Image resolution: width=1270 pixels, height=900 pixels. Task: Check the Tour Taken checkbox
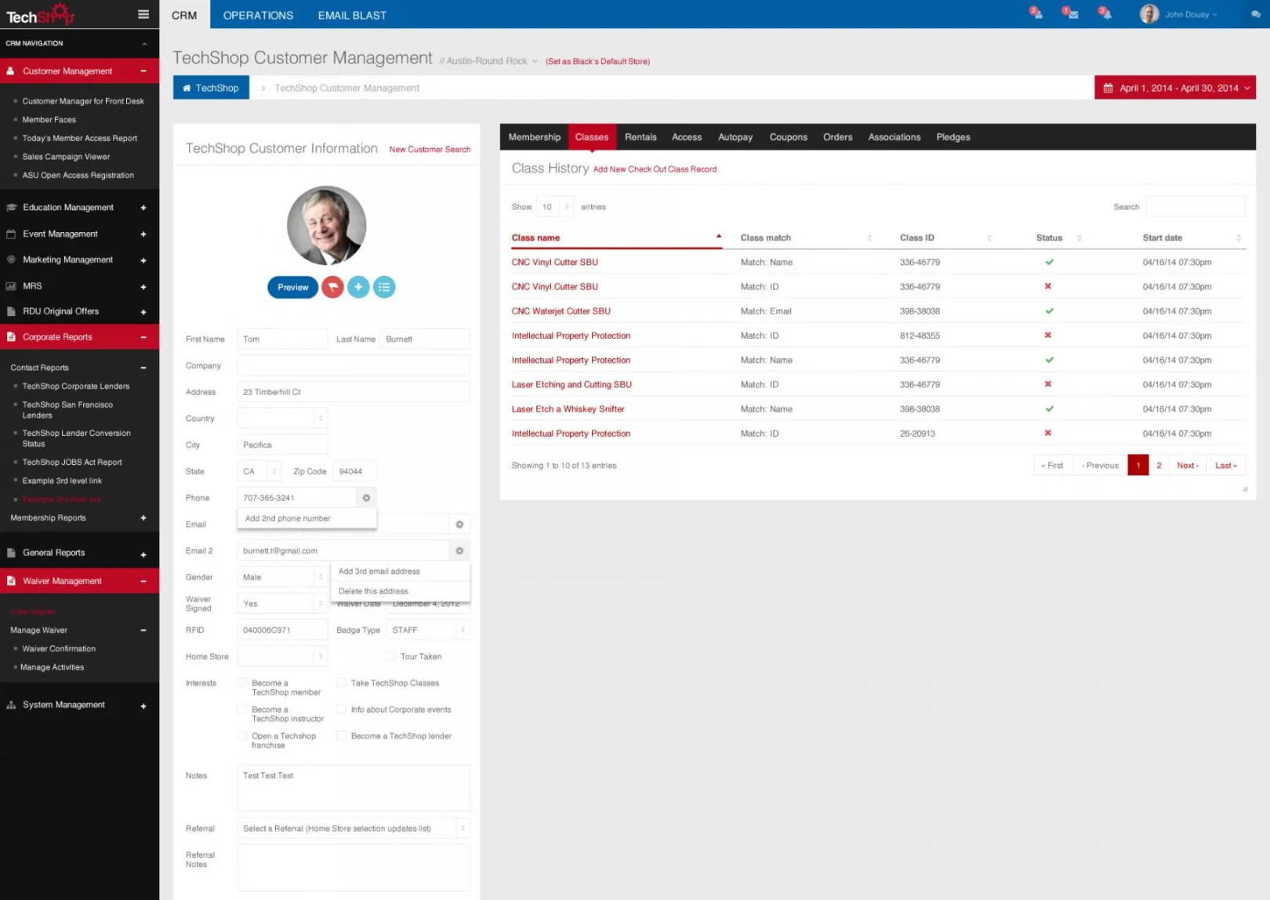[390, 656]
